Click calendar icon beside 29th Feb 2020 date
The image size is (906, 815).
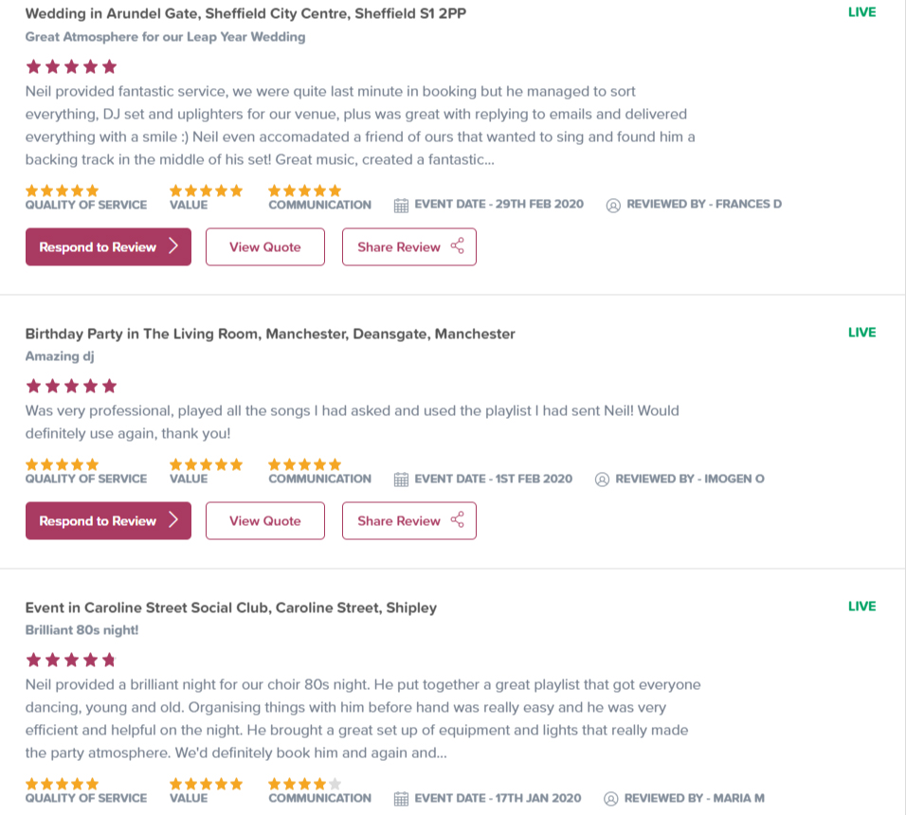click(401, 205)
